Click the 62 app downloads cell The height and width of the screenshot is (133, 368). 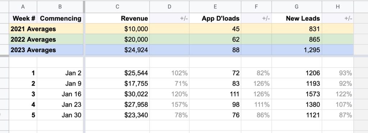215,39
